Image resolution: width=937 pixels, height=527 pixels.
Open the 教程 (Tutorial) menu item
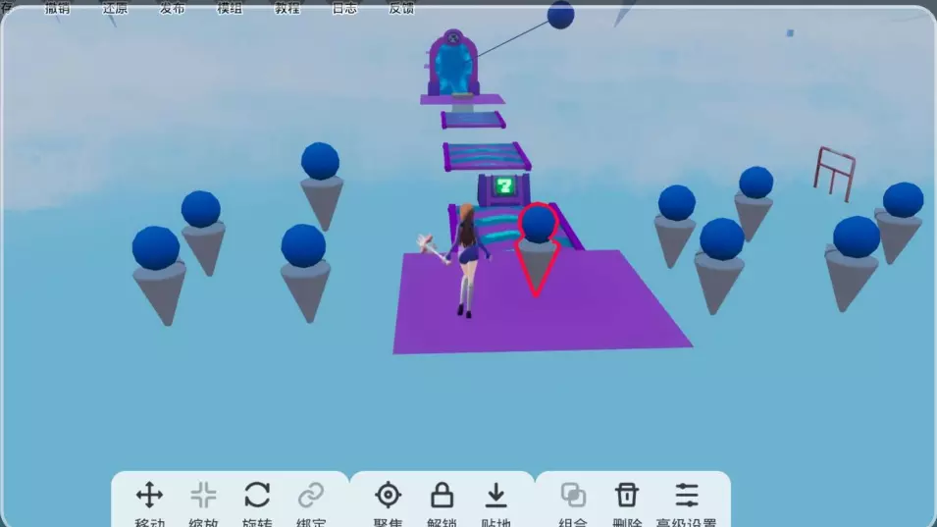[286, 8]
